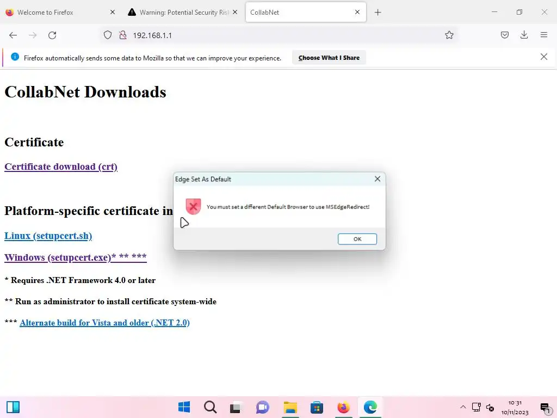Viewport: 557px width, 418px height.
Task: Open the Linux (setupcert.sh) link
Action: point(48,236)
